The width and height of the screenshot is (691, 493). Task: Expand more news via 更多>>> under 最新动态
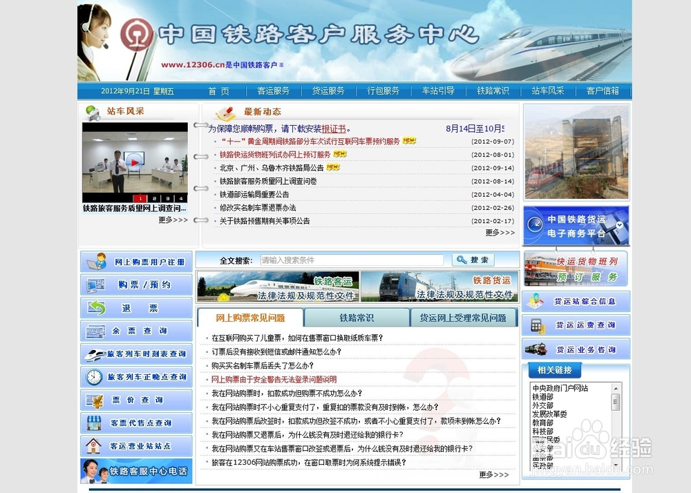499,233
